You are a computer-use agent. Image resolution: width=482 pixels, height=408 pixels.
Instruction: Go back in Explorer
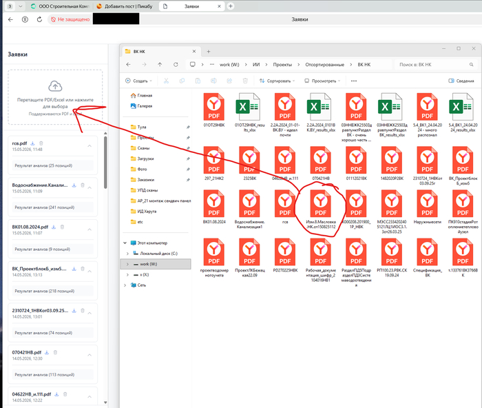(x=129, y=65)
